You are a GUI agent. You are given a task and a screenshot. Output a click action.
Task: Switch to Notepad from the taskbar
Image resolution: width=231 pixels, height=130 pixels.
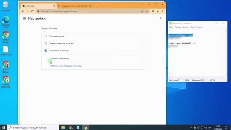(x=78, y=127)
